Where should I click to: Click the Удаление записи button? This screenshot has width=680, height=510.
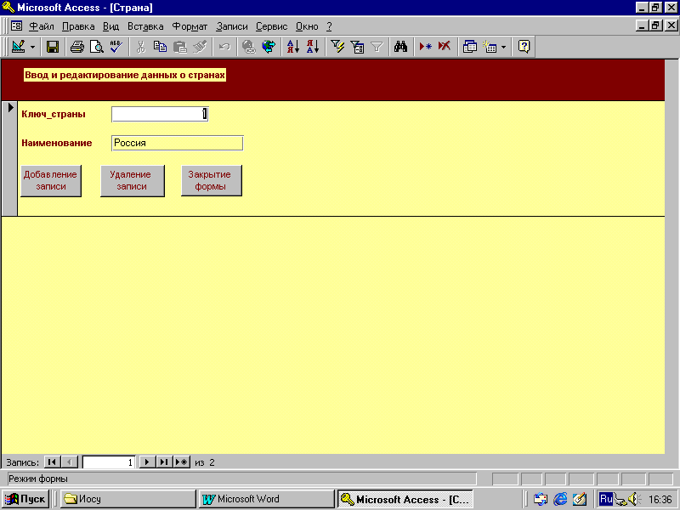tap(133, 180)
